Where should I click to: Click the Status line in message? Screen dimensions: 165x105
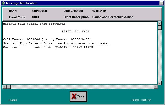(x=57, y=43)
